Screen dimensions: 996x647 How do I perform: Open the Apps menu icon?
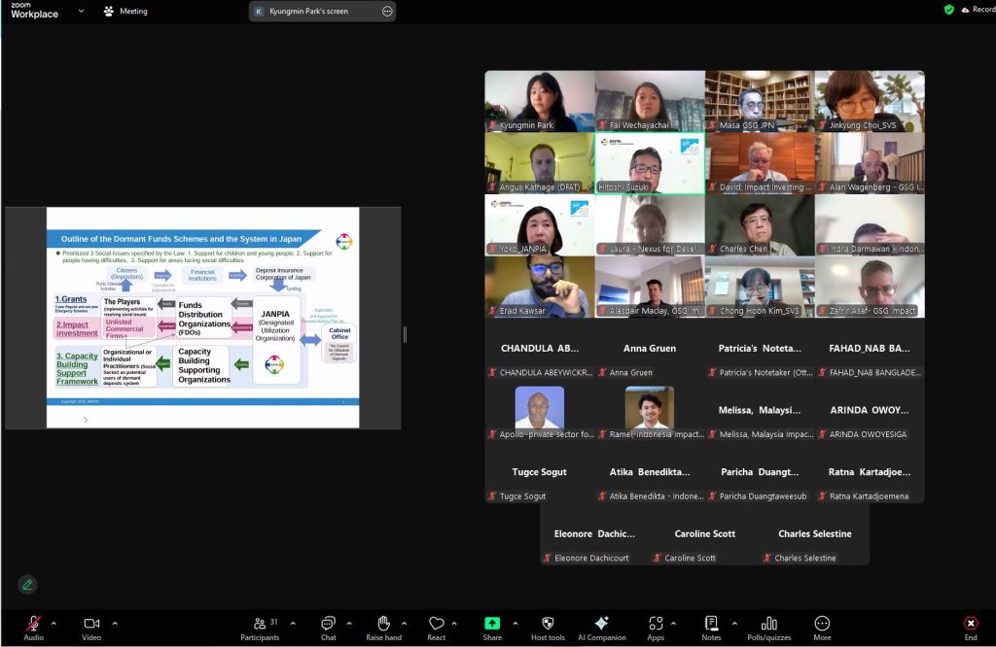click(656, 624)
